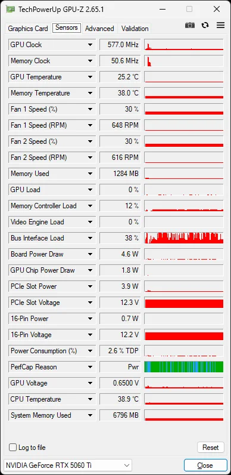Open the hamburger menu icon

point(221,26)
